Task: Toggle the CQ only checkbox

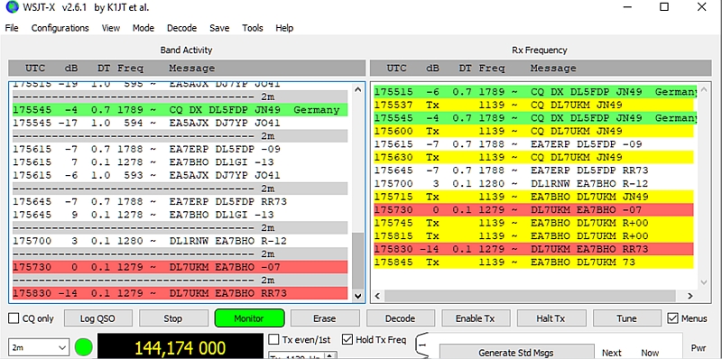Action: [14, 318]
